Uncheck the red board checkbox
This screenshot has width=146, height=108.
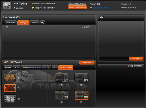[19, 88]
